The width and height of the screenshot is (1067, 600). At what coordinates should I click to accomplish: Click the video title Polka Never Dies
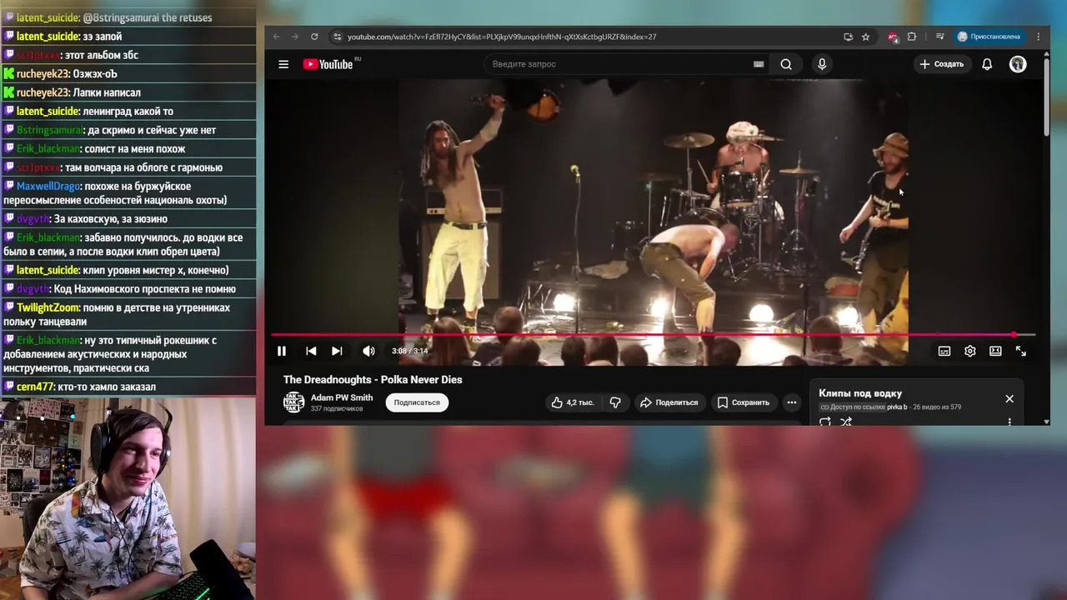pyautogui.click(x=373, y=379)
